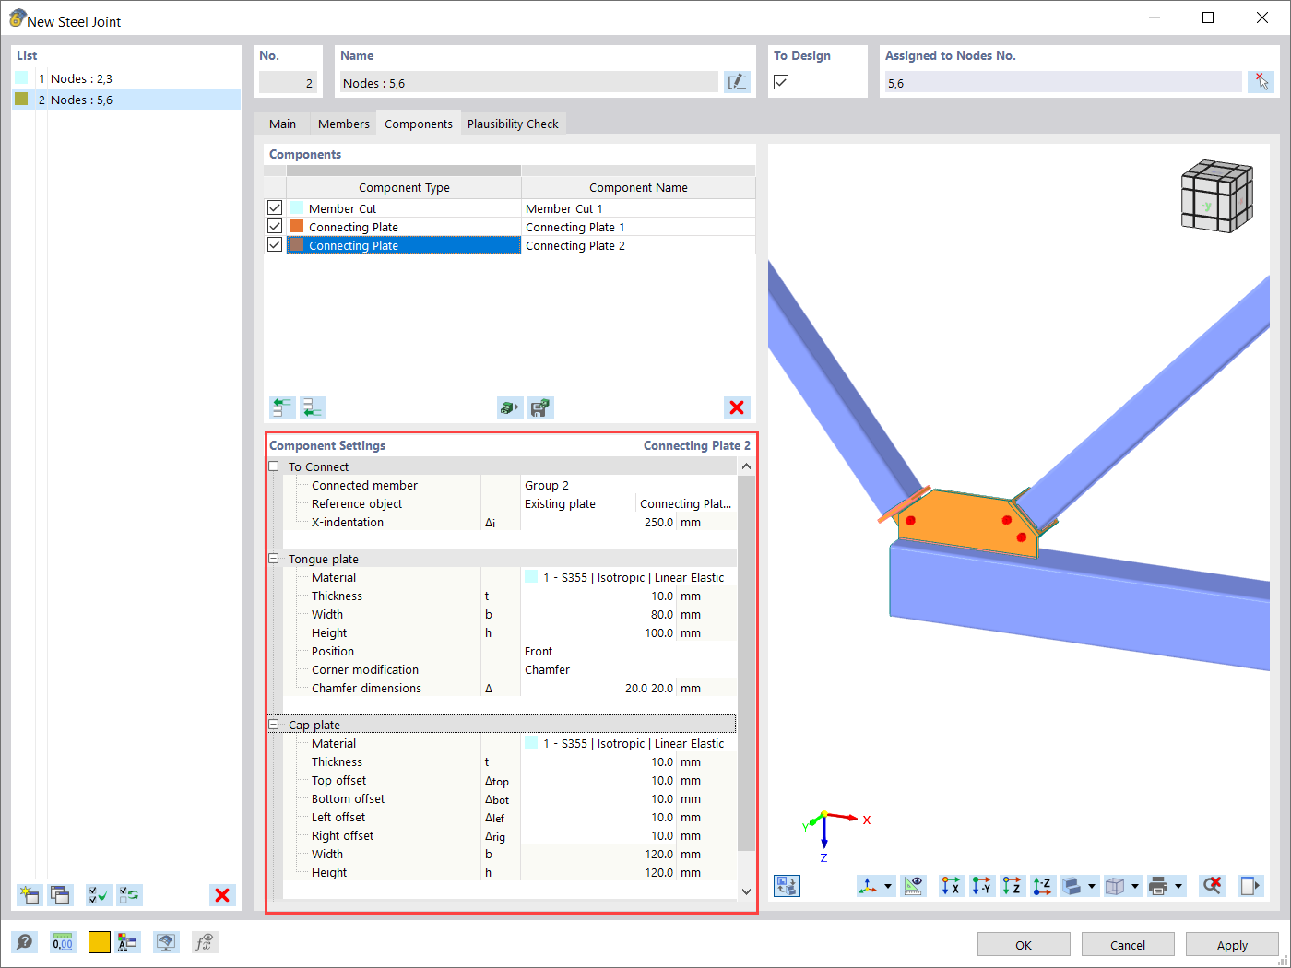Delete component with red X in Components

[x=737, y=407]
